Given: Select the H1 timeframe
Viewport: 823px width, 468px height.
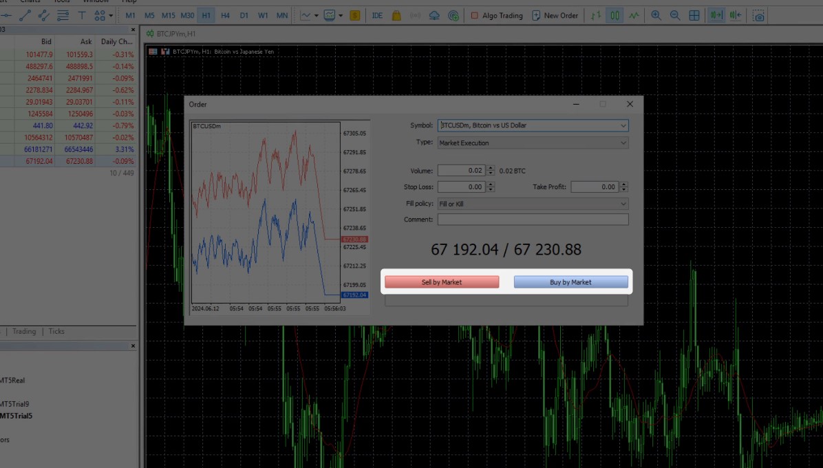Looking at the screenshot, I should point(206,16).
